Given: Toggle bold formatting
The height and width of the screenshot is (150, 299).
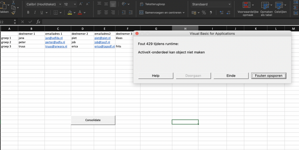Looking at the screenshot, I should click(x=28, y=13).
